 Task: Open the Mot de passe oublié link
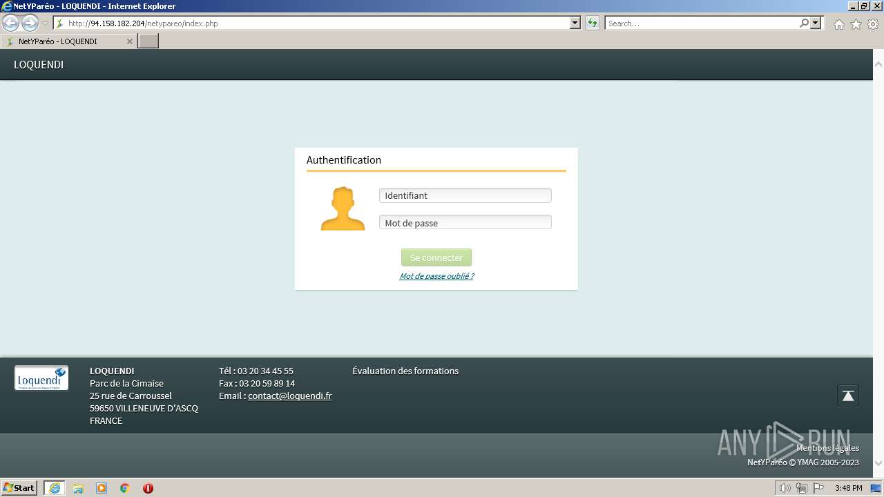pyautogui.click(x=436, y=276)
